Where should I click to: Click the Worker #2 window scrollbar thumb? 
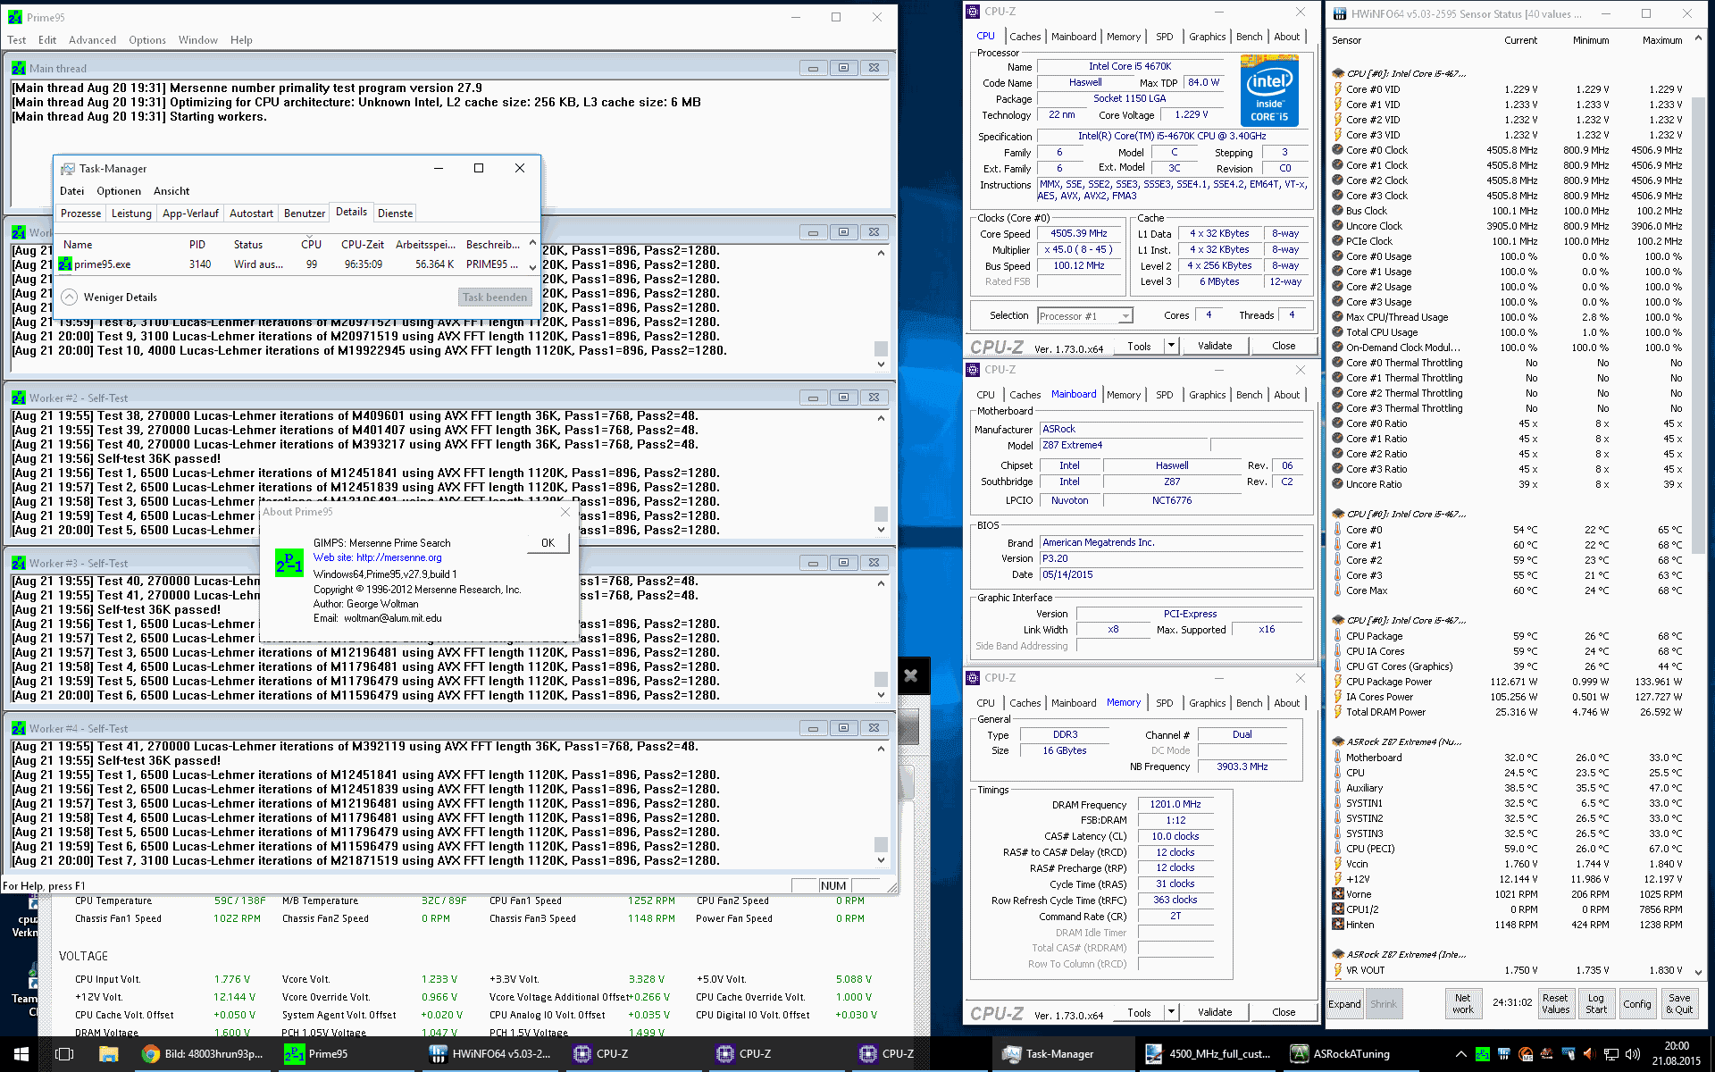pos(881,514)
